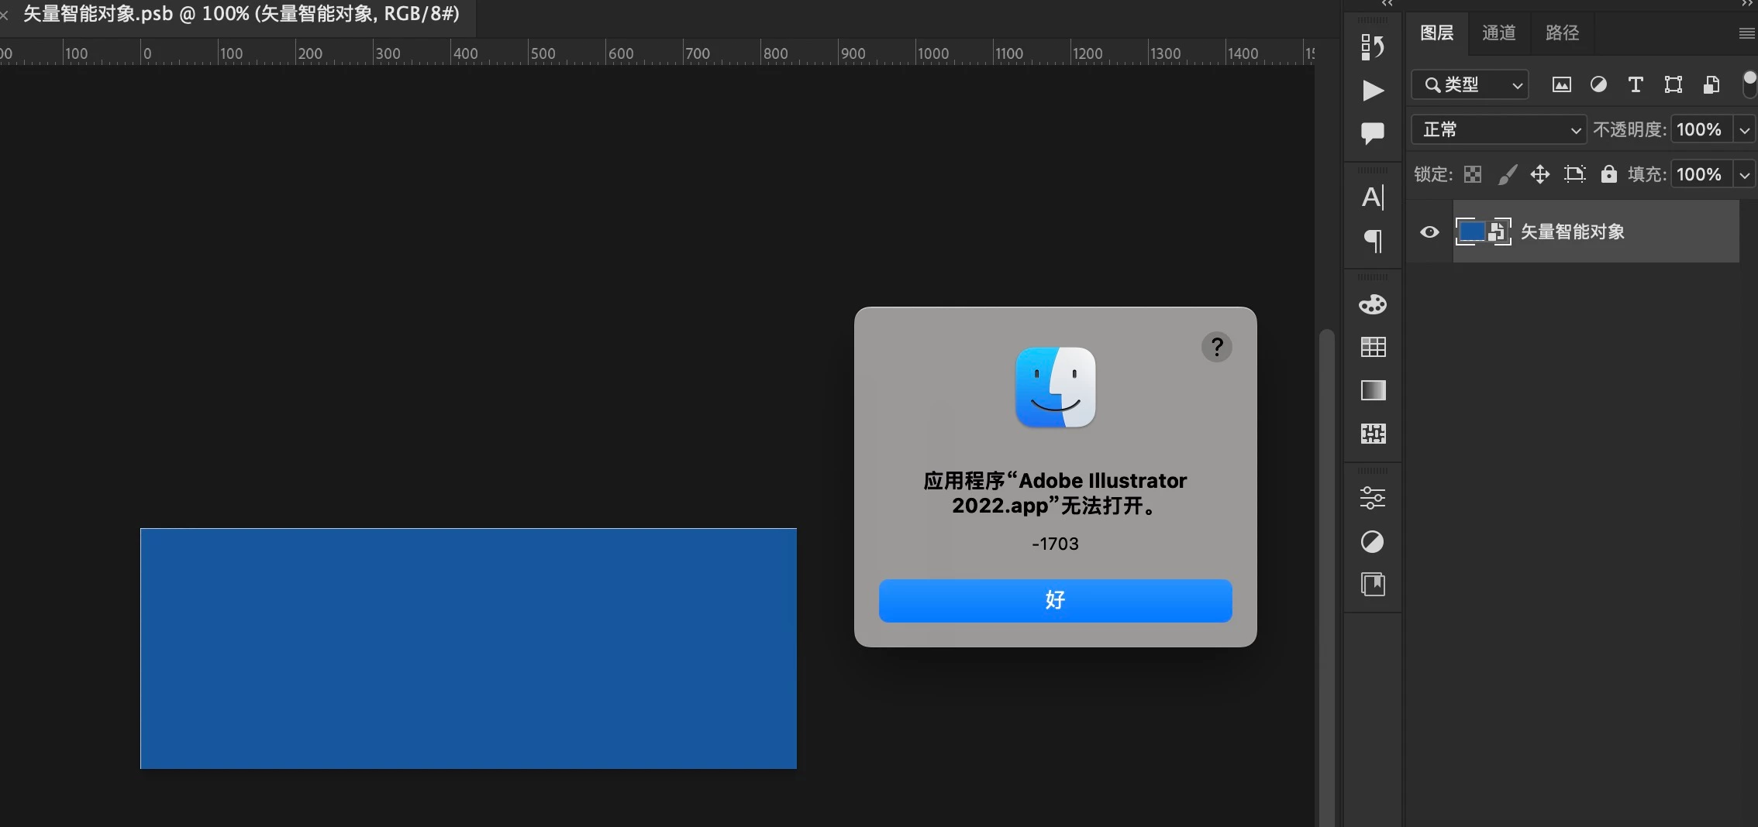Switch to the 图层 tab

tap(1436, 33)
